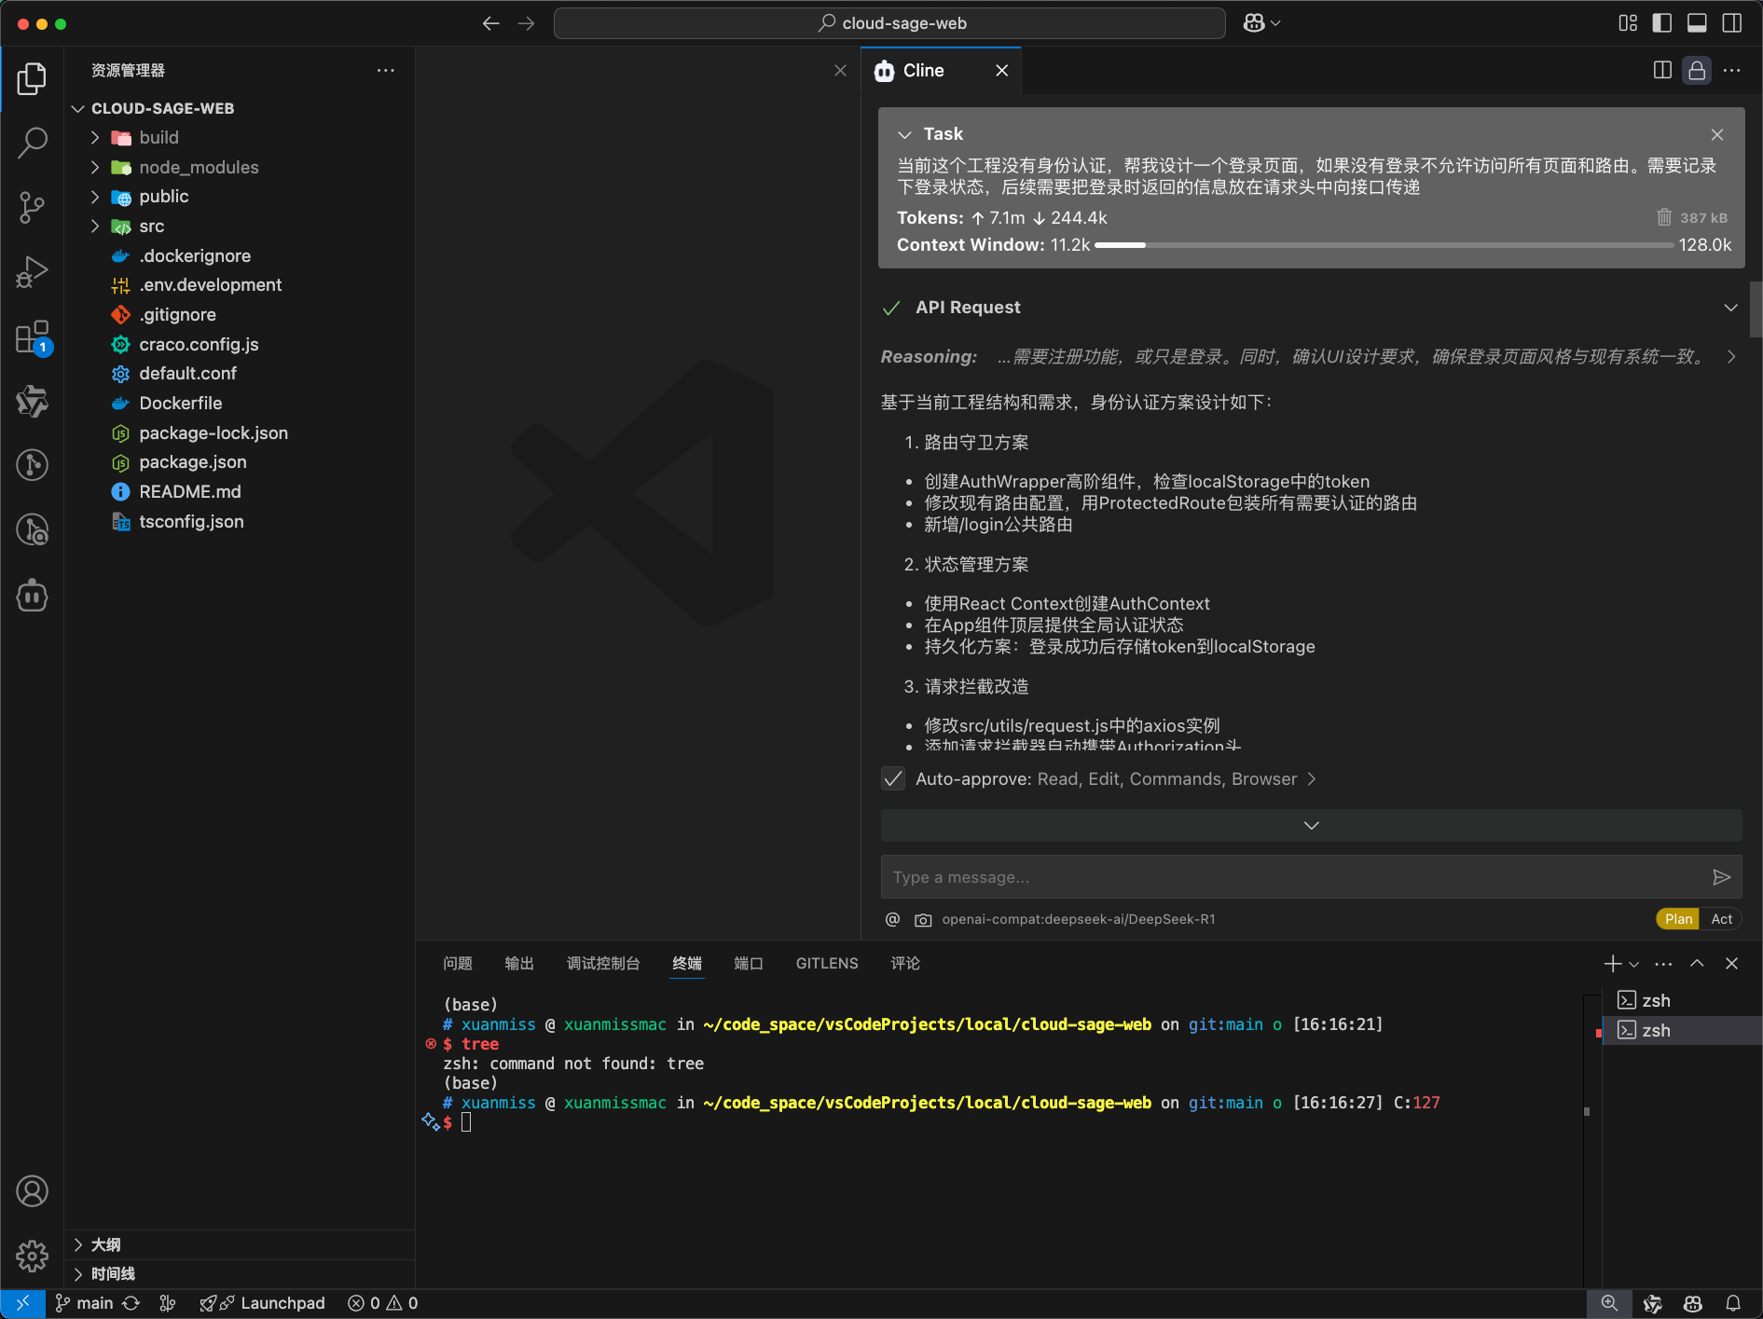Screen dimensions: 1763x1319
Task: Open the new terminal dropdown arrow
Action: (x=1633, y=964)
